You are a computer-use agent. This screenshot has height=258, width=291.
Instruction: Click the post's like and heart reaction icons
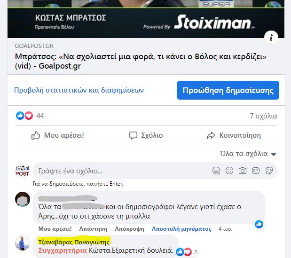pos(24,116)
